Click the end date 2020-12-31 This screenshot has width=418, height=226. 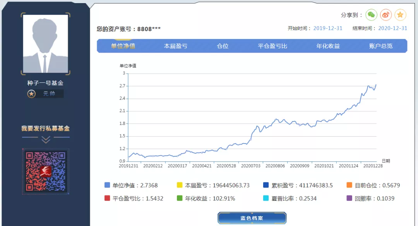click(393, 28)
